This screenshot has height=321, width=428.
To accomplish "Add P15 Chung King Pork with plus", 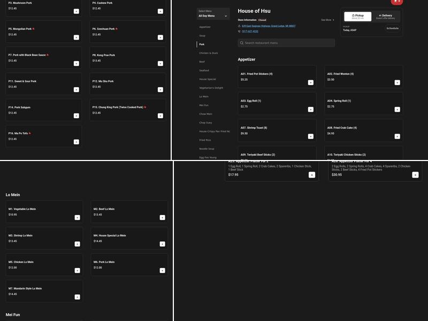I will (160, 116).
